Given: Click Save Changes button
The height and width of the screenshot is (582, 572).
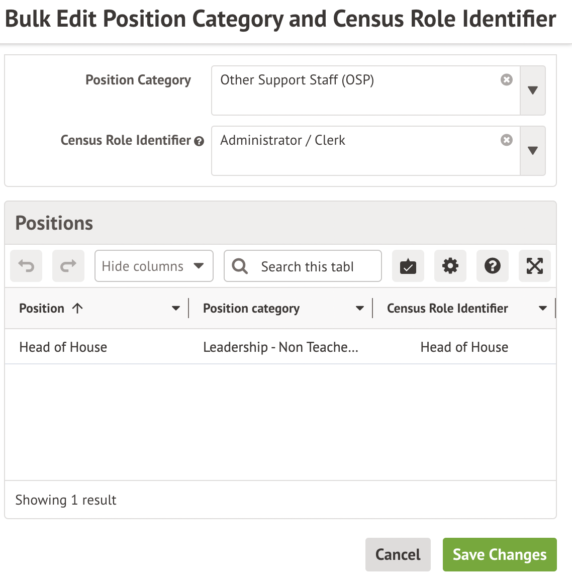Looking at the screenshot, I should (500, 554).
